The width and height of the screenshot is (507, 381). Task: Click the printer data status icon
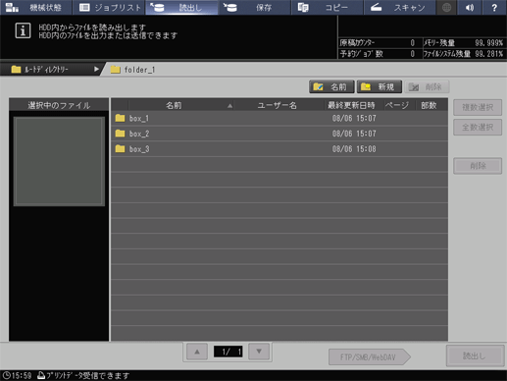41,375
